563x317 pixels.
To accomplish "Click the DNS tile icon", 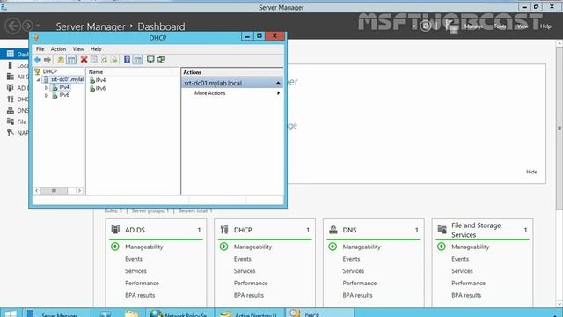I will coord(333,230).
